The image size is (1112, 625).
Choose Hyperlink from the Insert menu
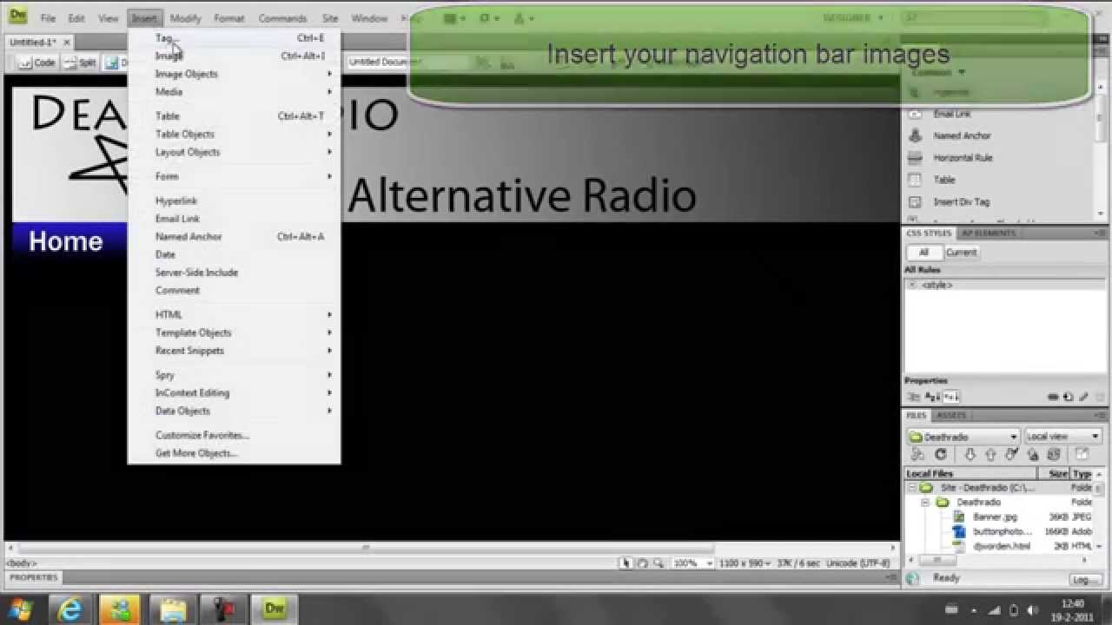(x=235, y=201)
